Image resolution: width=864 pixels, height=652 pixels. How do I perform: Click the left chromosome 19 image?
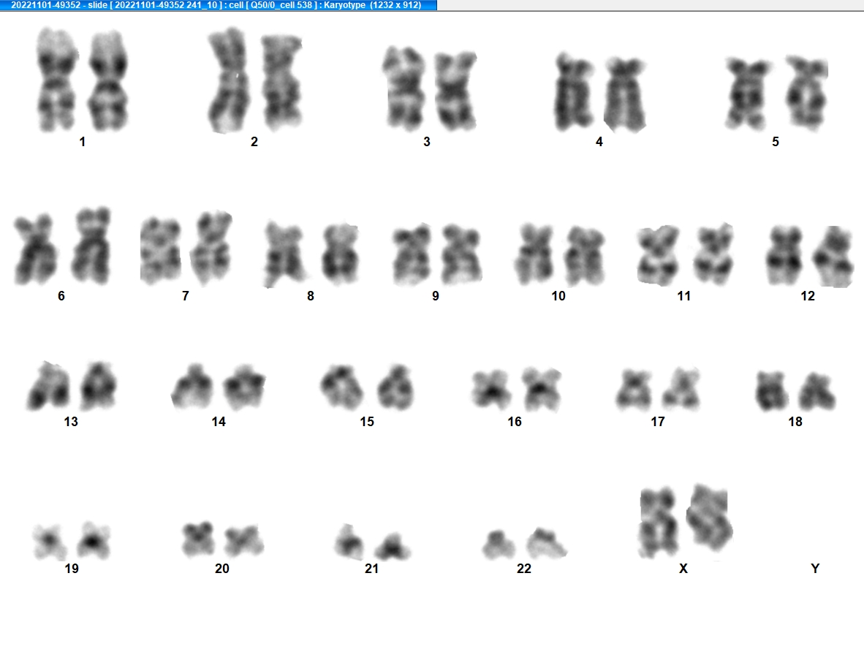(50, 541)
